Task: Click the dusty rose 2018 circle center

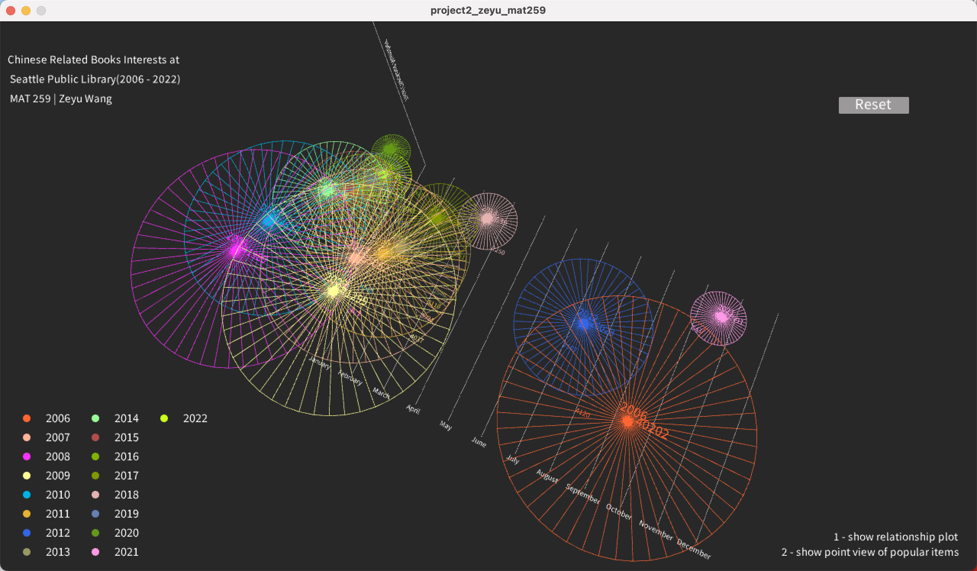Action: [x=487, y=219]
